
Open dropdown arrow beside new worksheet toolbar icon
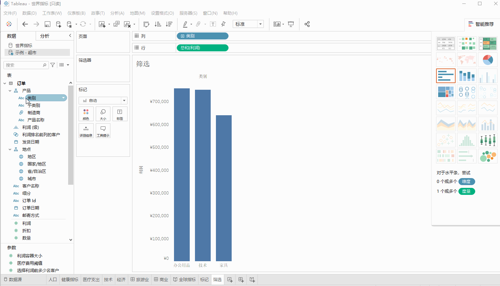point(109,24)
